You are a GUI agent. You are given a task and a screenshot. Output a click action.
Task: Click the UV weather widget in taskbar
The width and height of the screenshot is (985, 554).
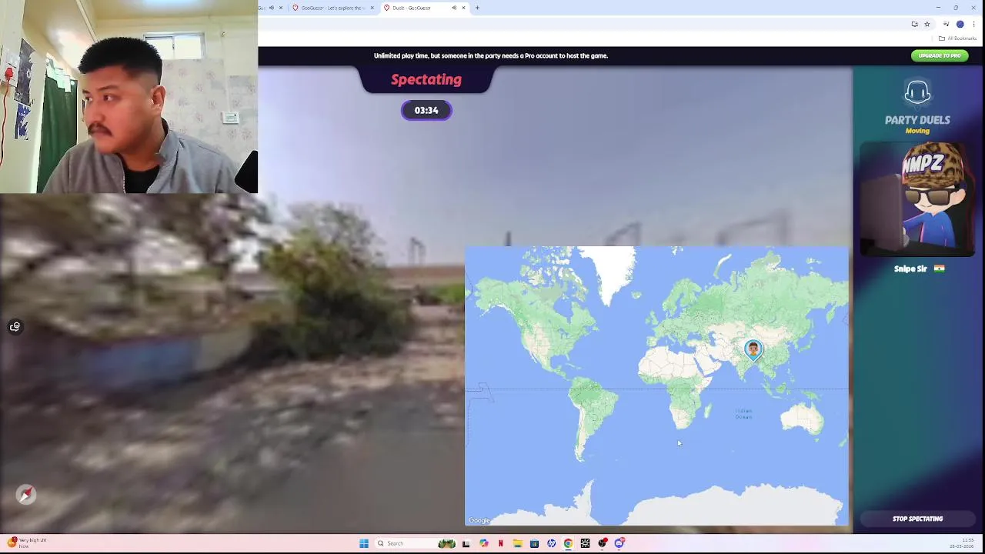tap(27, 542)
